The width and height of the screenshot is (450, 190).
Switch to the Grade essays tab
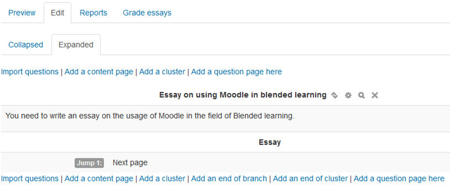[147, 13]
